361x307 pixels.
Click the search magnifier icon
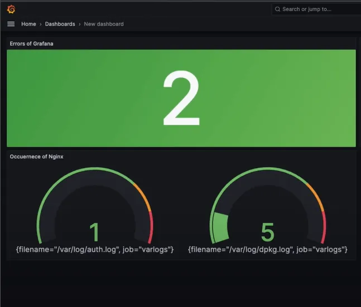point(277,9)
